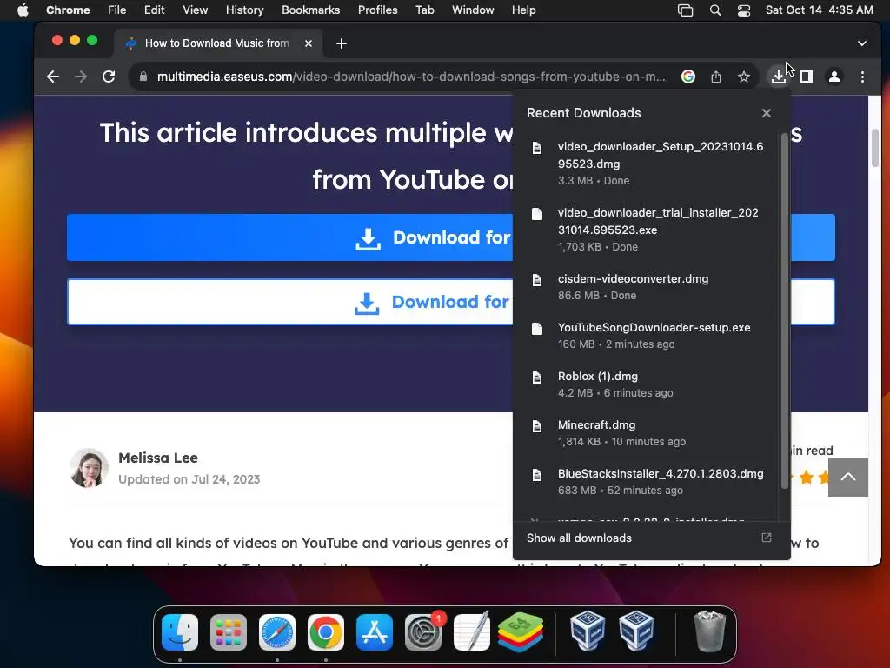Click the page vertical scrollbar
This screenshot has height=668, width=890.
(874, 148)
